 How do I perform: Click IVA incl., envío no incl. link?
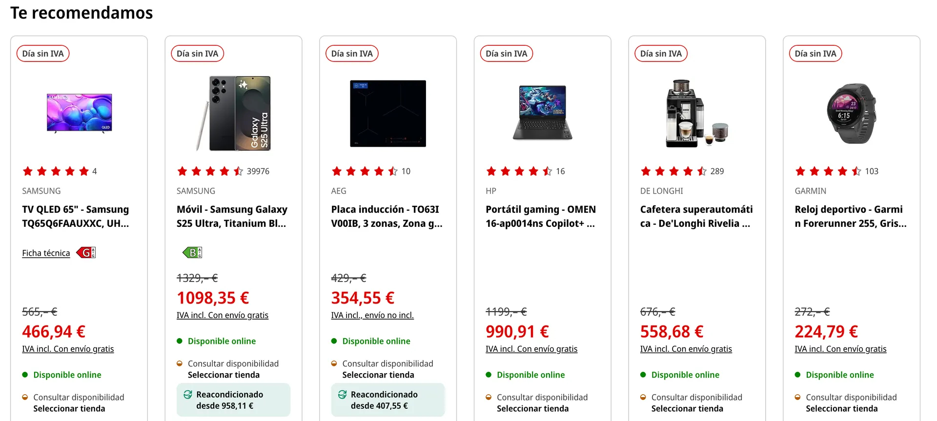coord(372,315)
